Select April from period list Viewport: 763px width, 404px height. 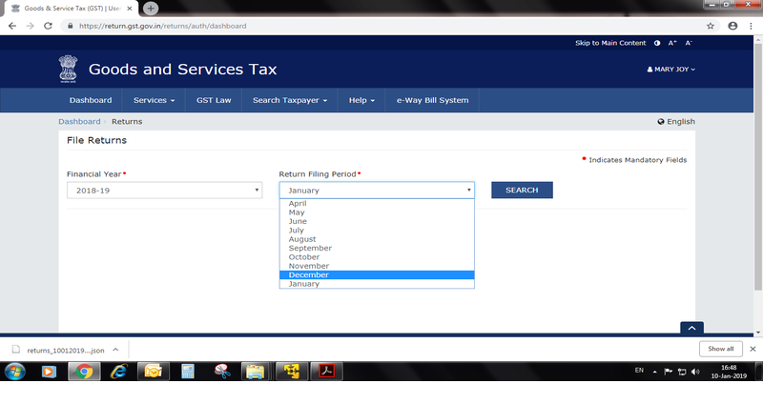pyautogui.click(x=377, y=203)
